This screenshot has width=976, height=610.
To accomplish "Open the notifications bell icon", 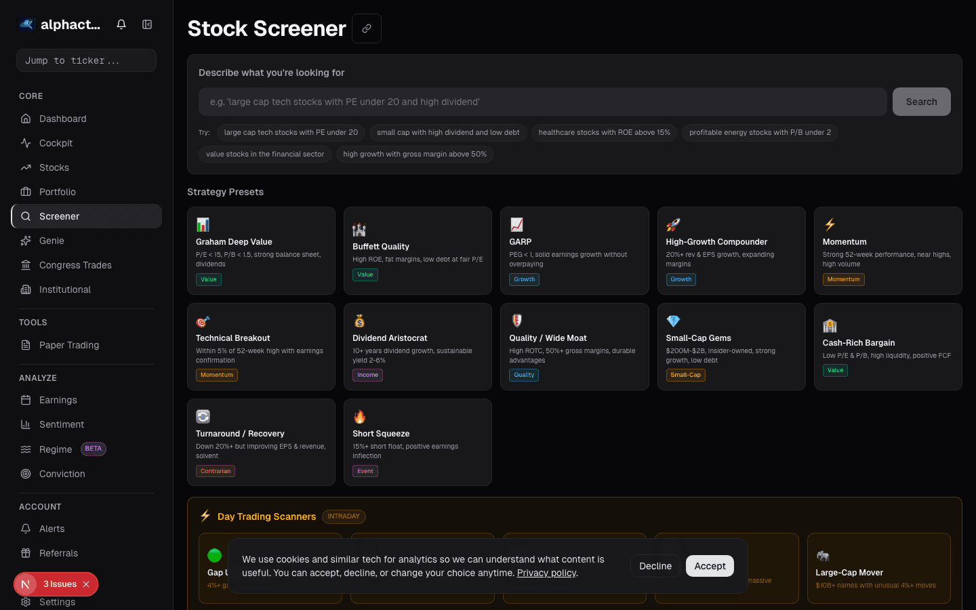I will (121, 24).
